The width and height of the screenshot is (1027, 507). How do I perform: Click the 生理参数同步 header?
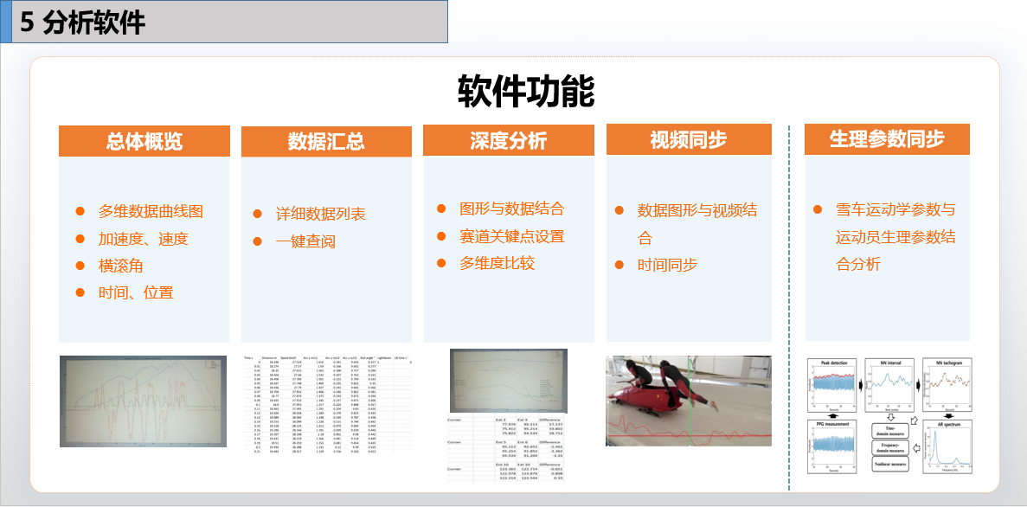[x=887, y=139]
